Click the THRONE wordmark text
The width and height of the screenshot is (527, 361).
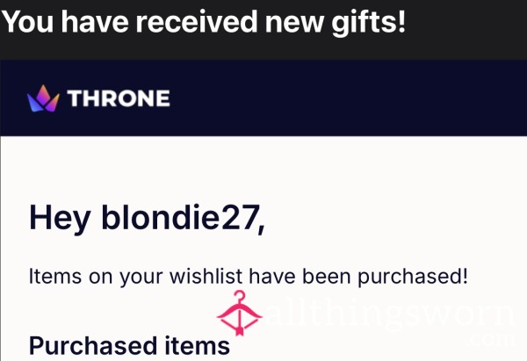119,98
